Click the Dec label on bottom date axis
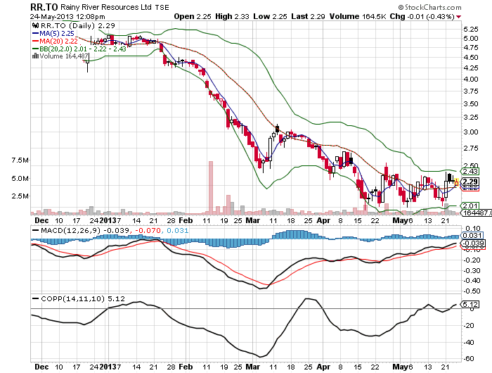The width and height of the screenshot is (492, 373). pyautogui.click(x=41, y=367)
